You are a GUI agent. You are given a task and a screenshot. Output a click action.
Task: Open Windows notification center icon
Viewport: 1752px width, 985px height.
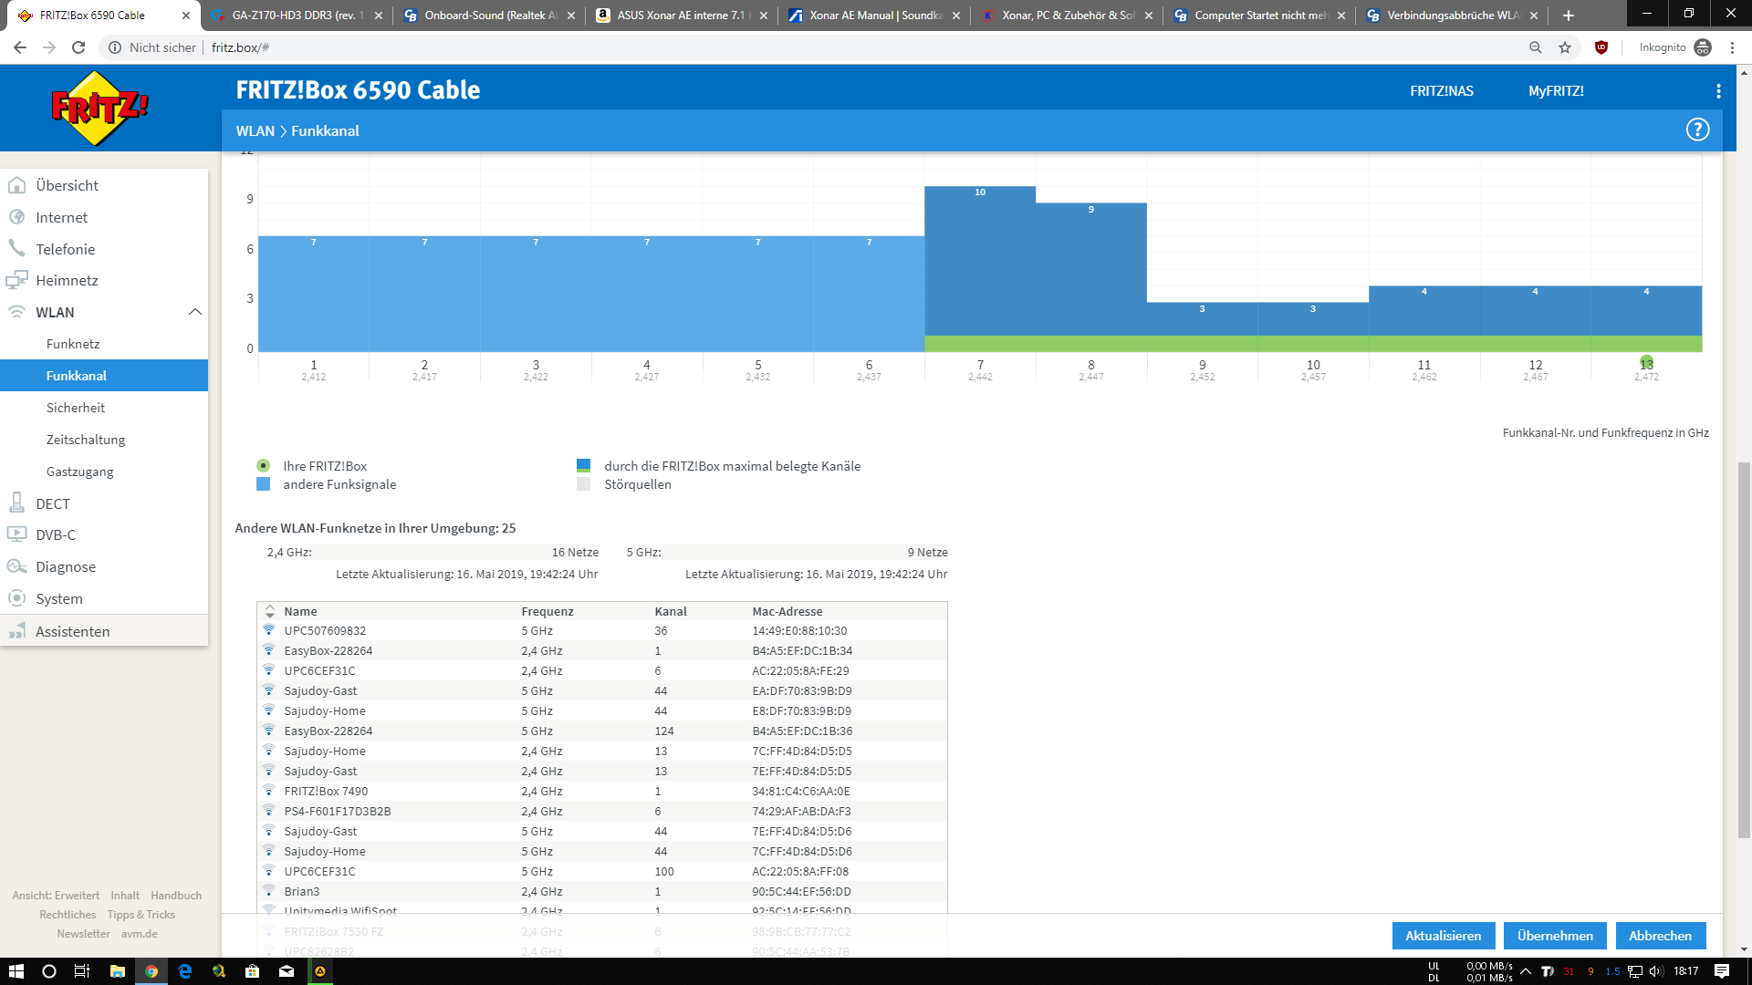pyautogui.click(x=1722, y=971)
